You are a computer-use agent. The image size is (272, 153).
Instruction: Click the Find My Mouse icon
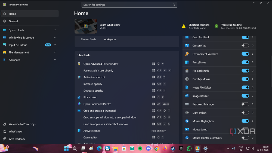(187, 79)
